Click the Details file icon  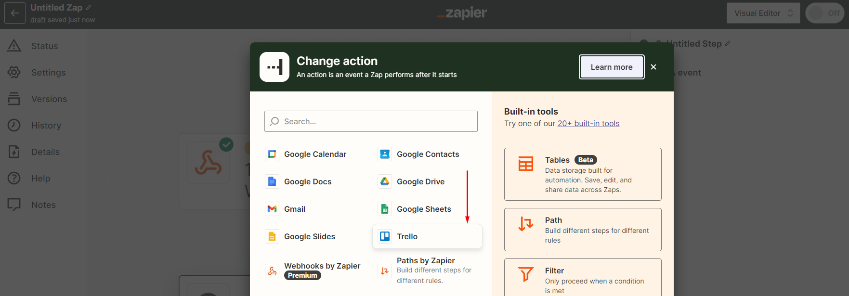[x=14, y=152]
